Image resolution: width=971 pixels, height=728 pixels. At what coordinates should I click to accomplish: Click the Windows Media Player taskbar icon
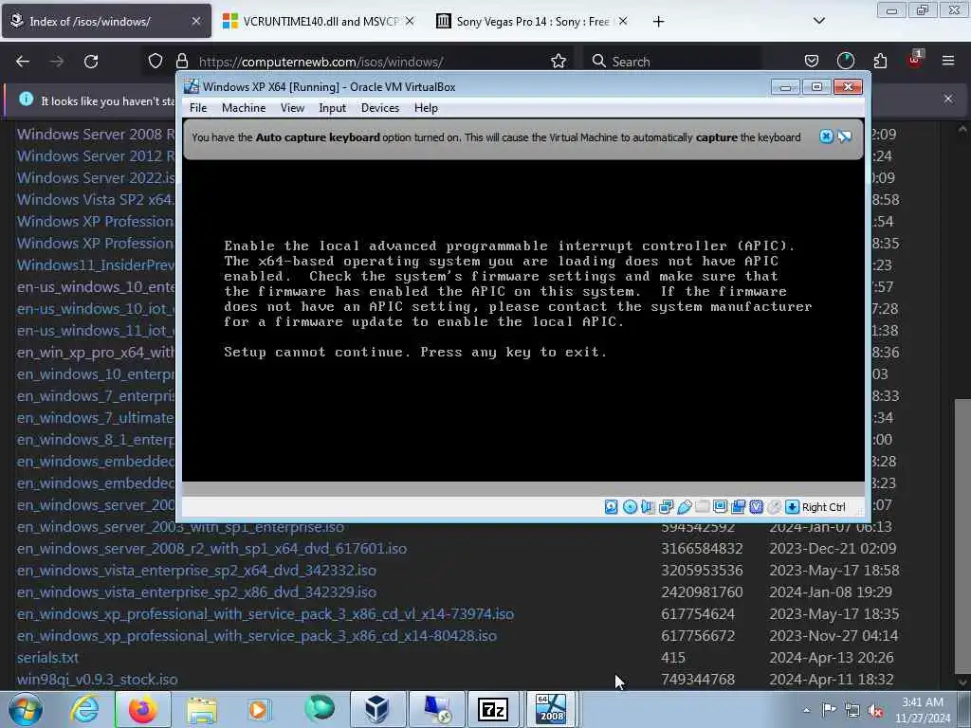pyautogui.click(x=260, y=709)
